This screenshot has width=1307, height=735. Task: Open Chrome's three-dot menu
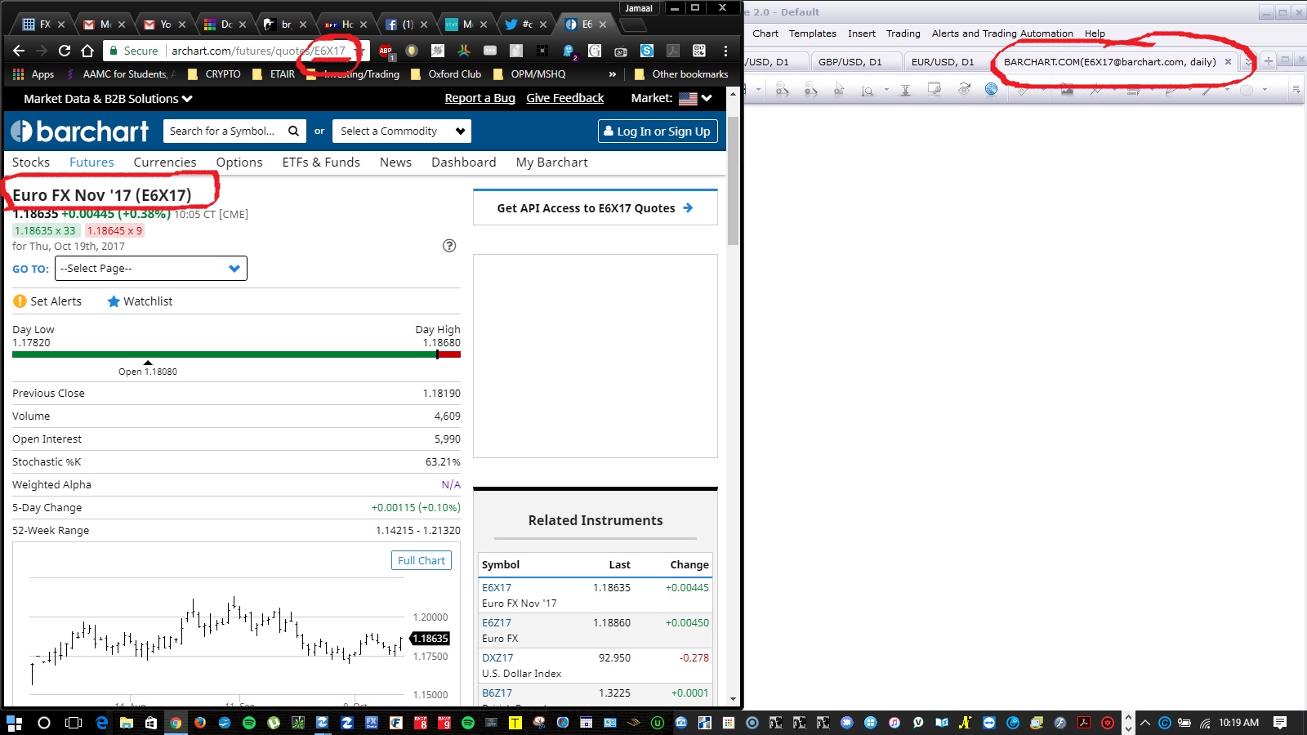coord(725,51)
